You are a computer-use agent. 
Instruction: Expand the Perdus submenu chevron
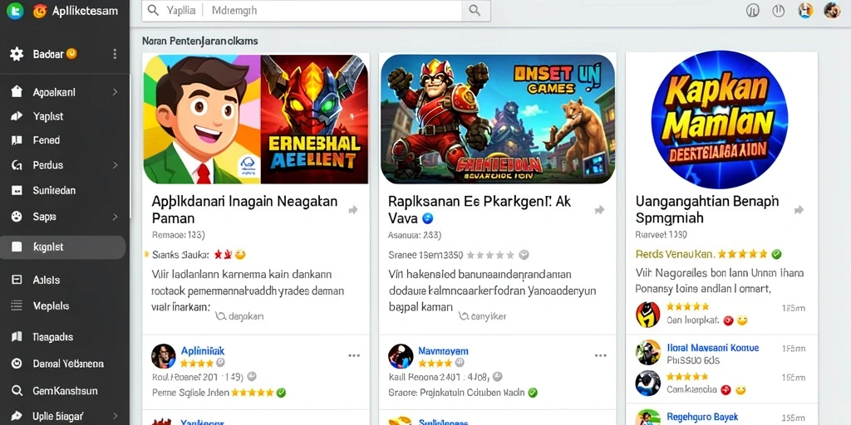(115, 165)
